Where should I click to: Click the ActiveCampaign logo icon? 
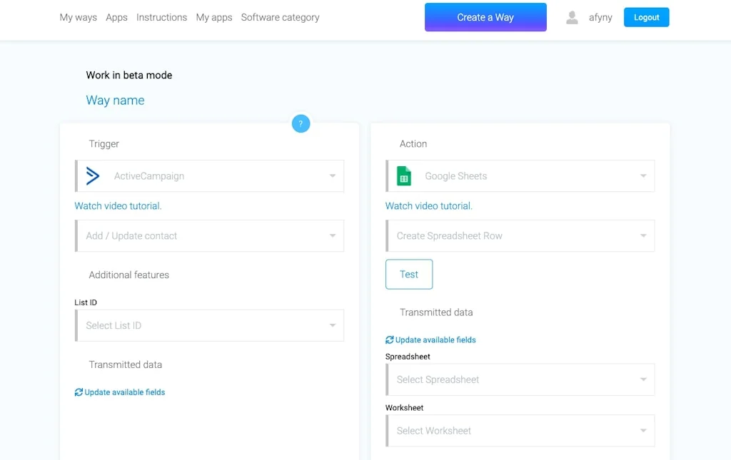click(93, 176)
